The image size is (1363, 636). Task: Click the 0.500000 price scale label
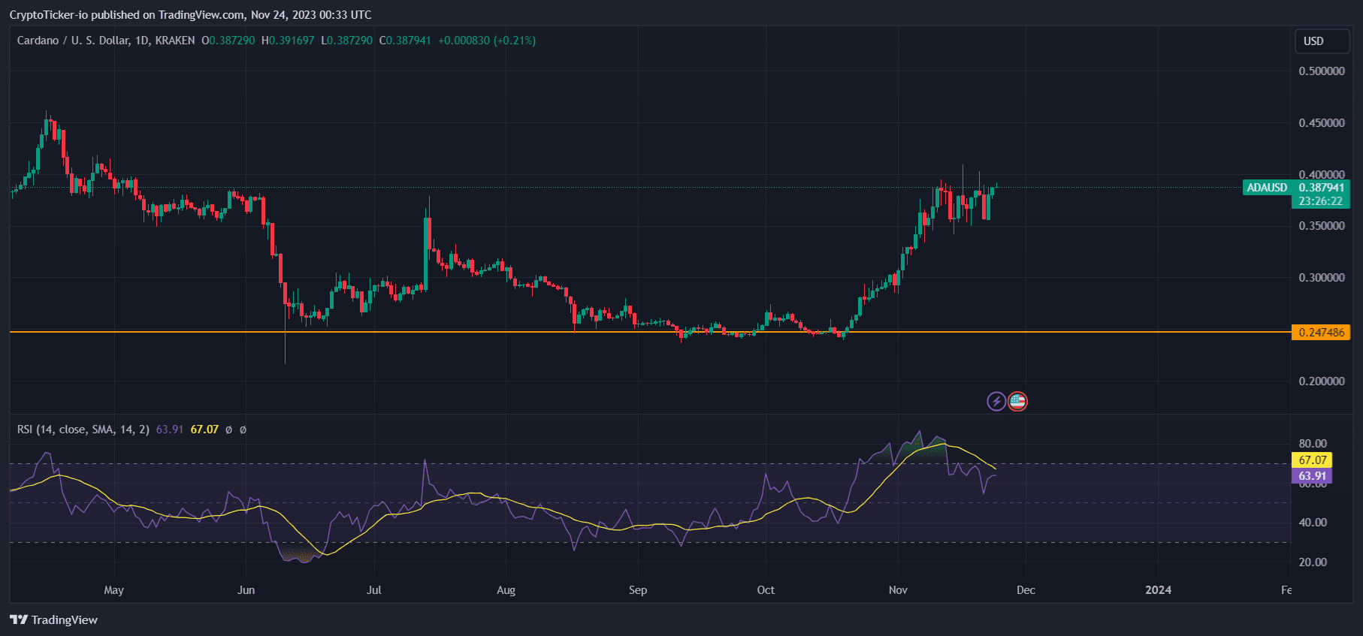1321,71
